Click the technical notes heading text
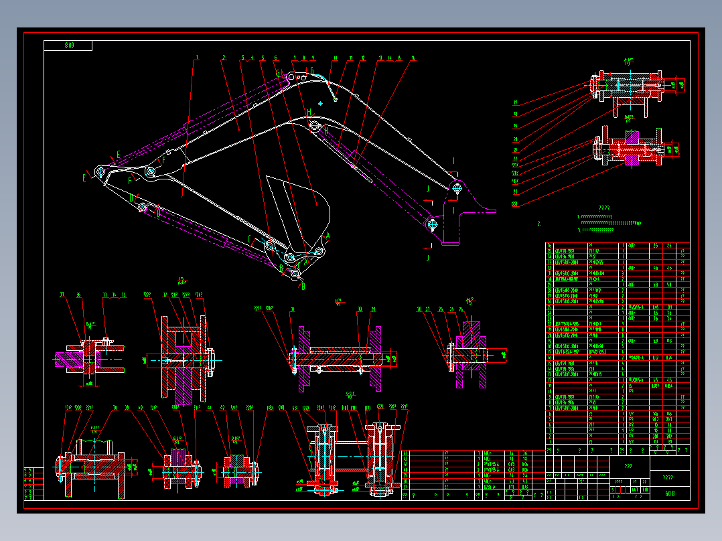This screenshot has width=722, height=541. click(x=604, y=208)
